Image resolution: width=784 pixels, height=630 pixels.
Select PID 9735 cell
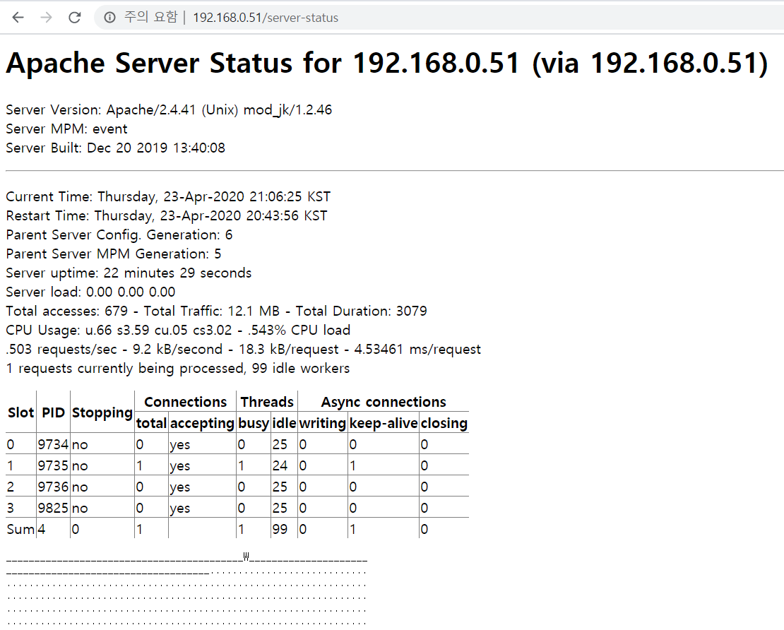[53, 465]
